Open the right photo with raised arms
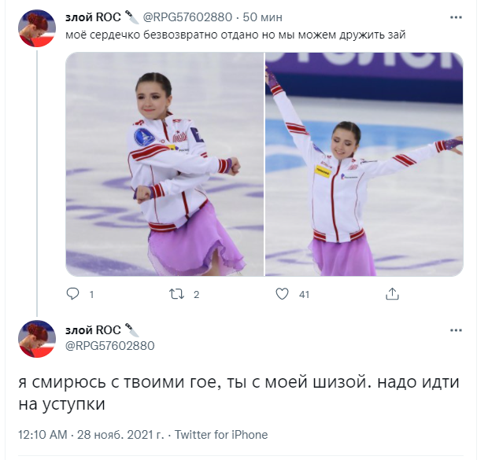 [x=364, y=164]
